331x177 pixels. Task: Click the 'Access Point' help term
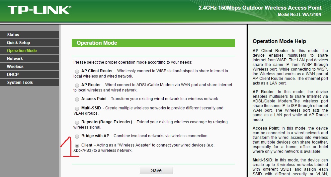[266, 128]
